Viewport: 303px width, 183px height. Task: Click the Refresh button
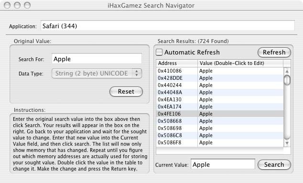click(274, 53)
